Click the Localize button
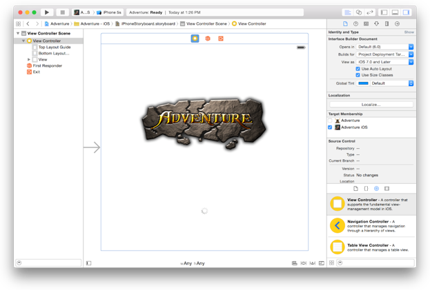 pos(371,105)
